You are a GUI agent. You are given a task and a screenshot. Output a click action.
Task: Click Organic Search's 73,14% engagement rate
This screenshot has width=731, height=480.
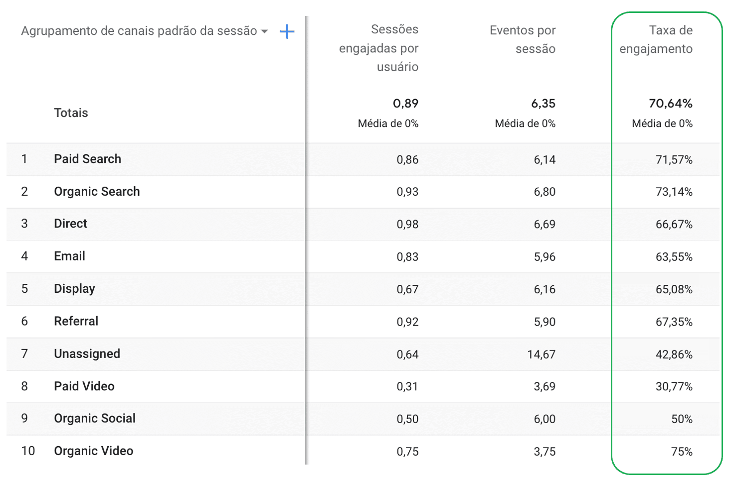pos(674,192)
